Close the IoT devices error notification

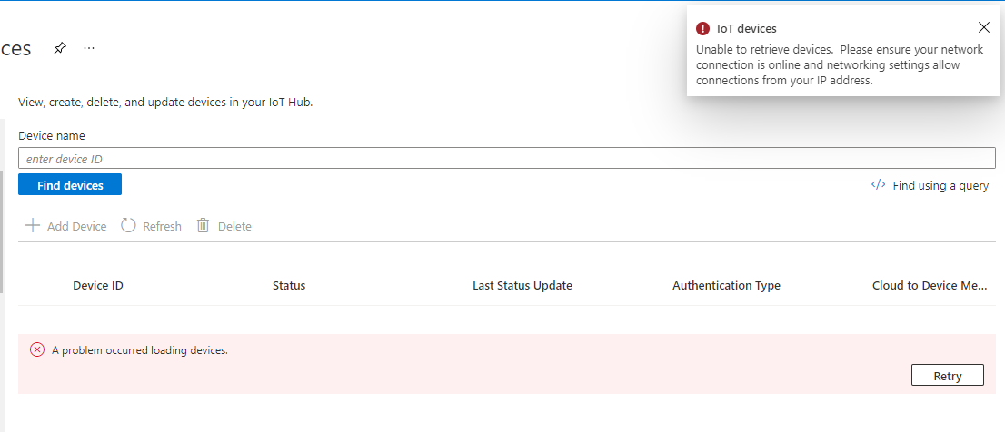[x=984, y=27]
